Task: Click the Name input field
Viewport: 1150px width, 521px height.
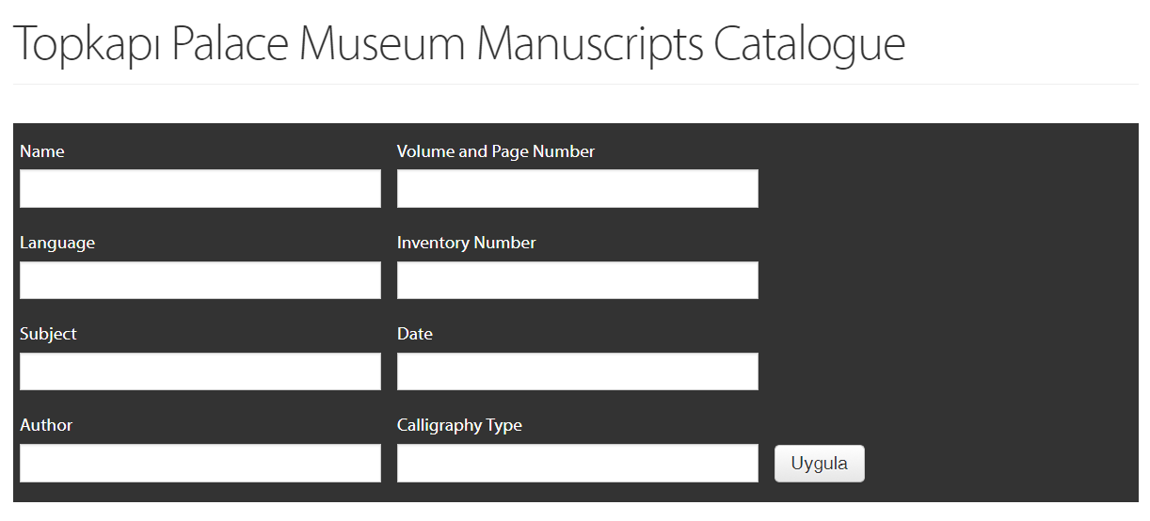Action: [x=200, y=189]
